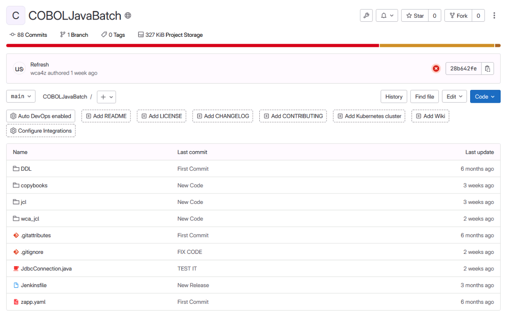This screenshot has width=521, height=322.
Task: Click the wca_jcl folder icon
Action: tap(16, 218)
